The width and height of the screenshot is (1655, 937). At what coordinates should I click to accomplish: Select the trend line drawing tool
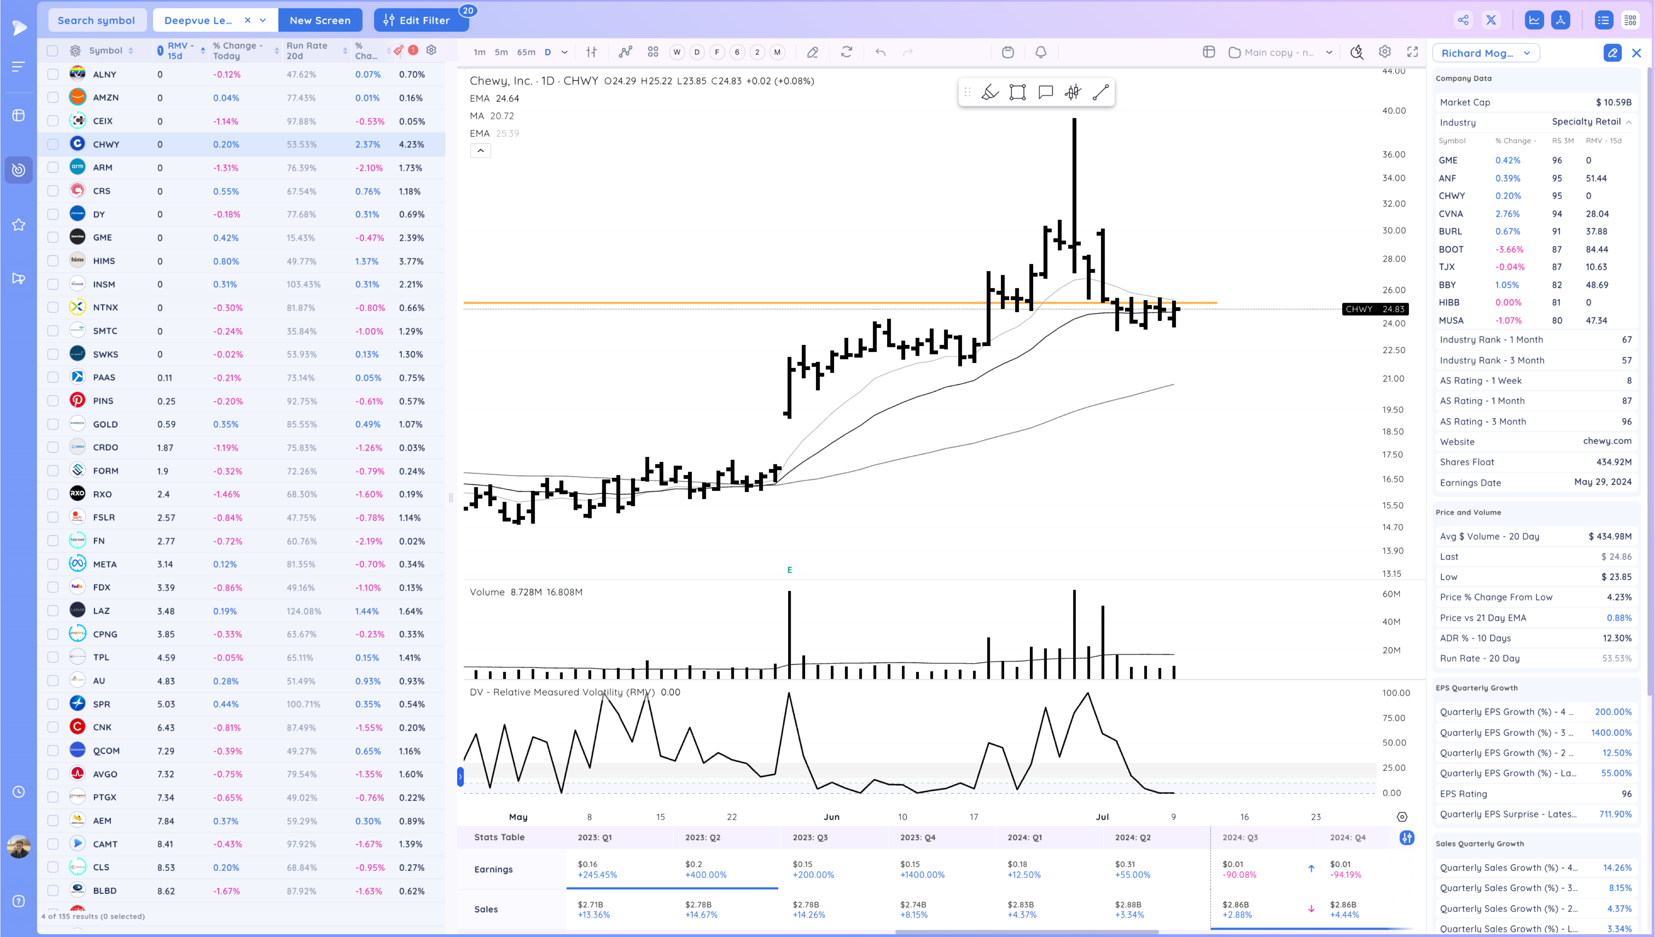1100,92
